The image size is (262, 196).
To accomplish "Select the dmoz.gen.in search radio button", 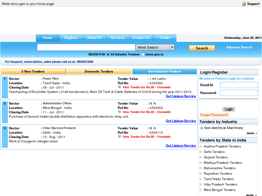I will click(143, 55).
